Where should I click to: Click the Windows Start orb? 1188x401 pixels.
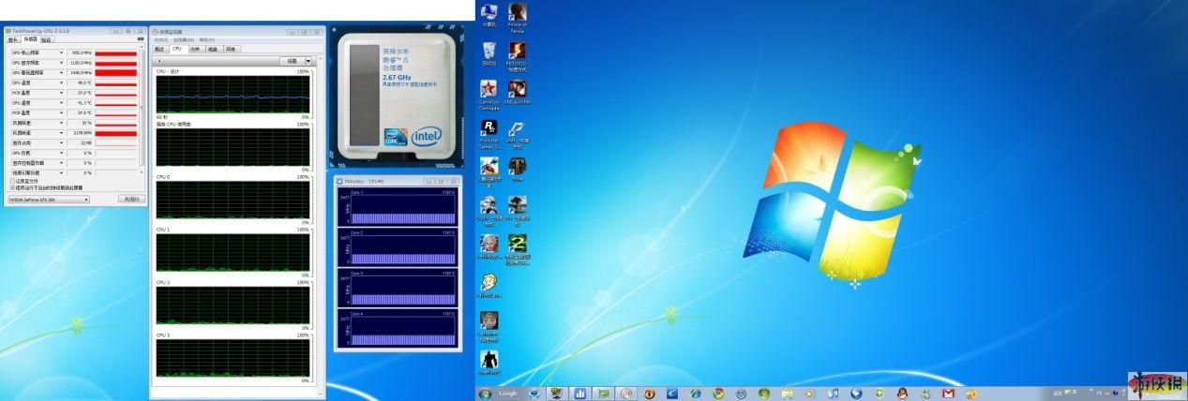[485, 394]
